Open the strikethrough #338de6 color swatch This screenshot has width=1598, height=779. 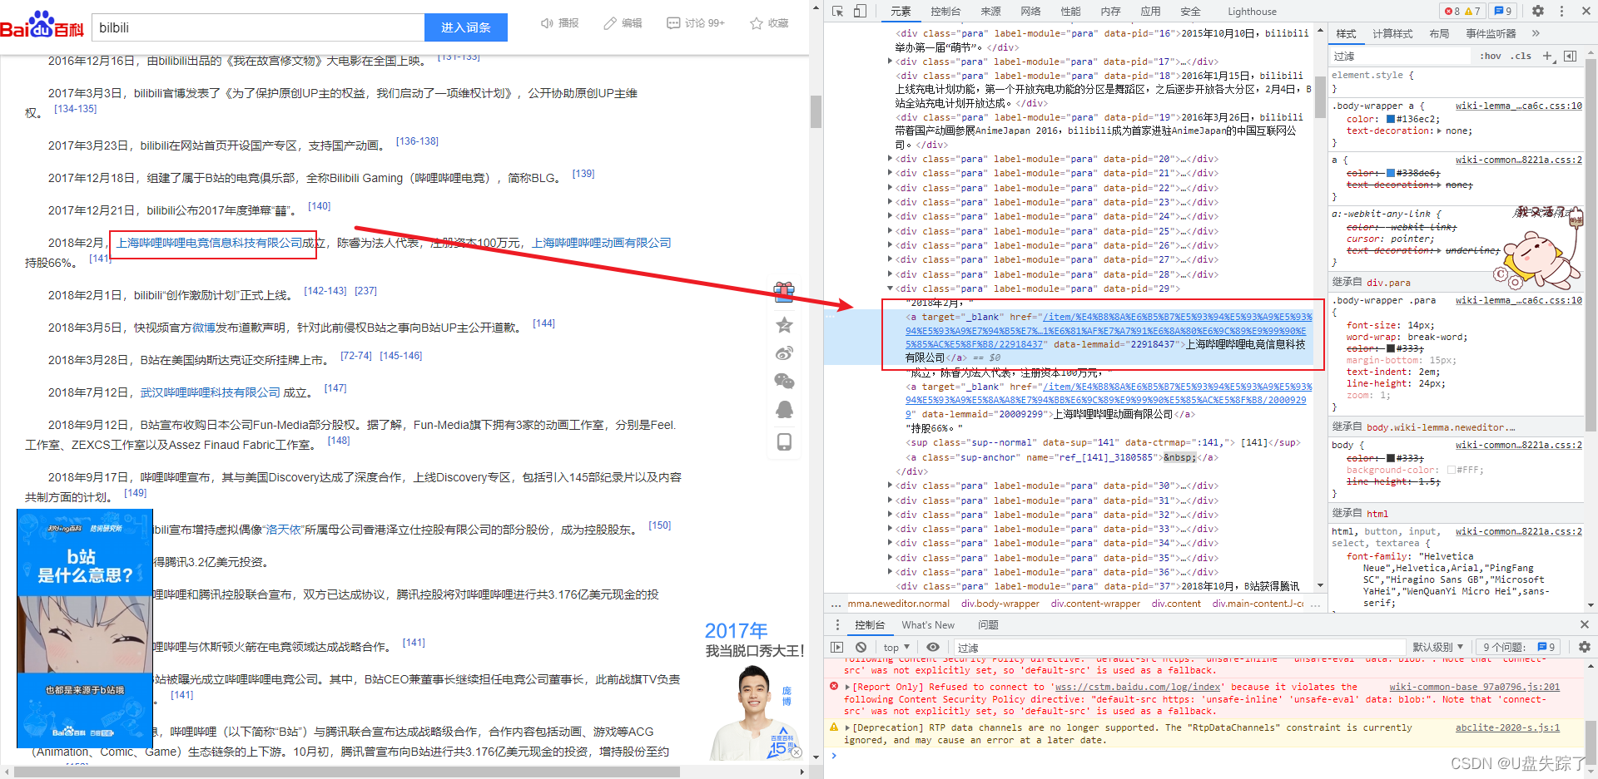click(x=1391, y=173)
